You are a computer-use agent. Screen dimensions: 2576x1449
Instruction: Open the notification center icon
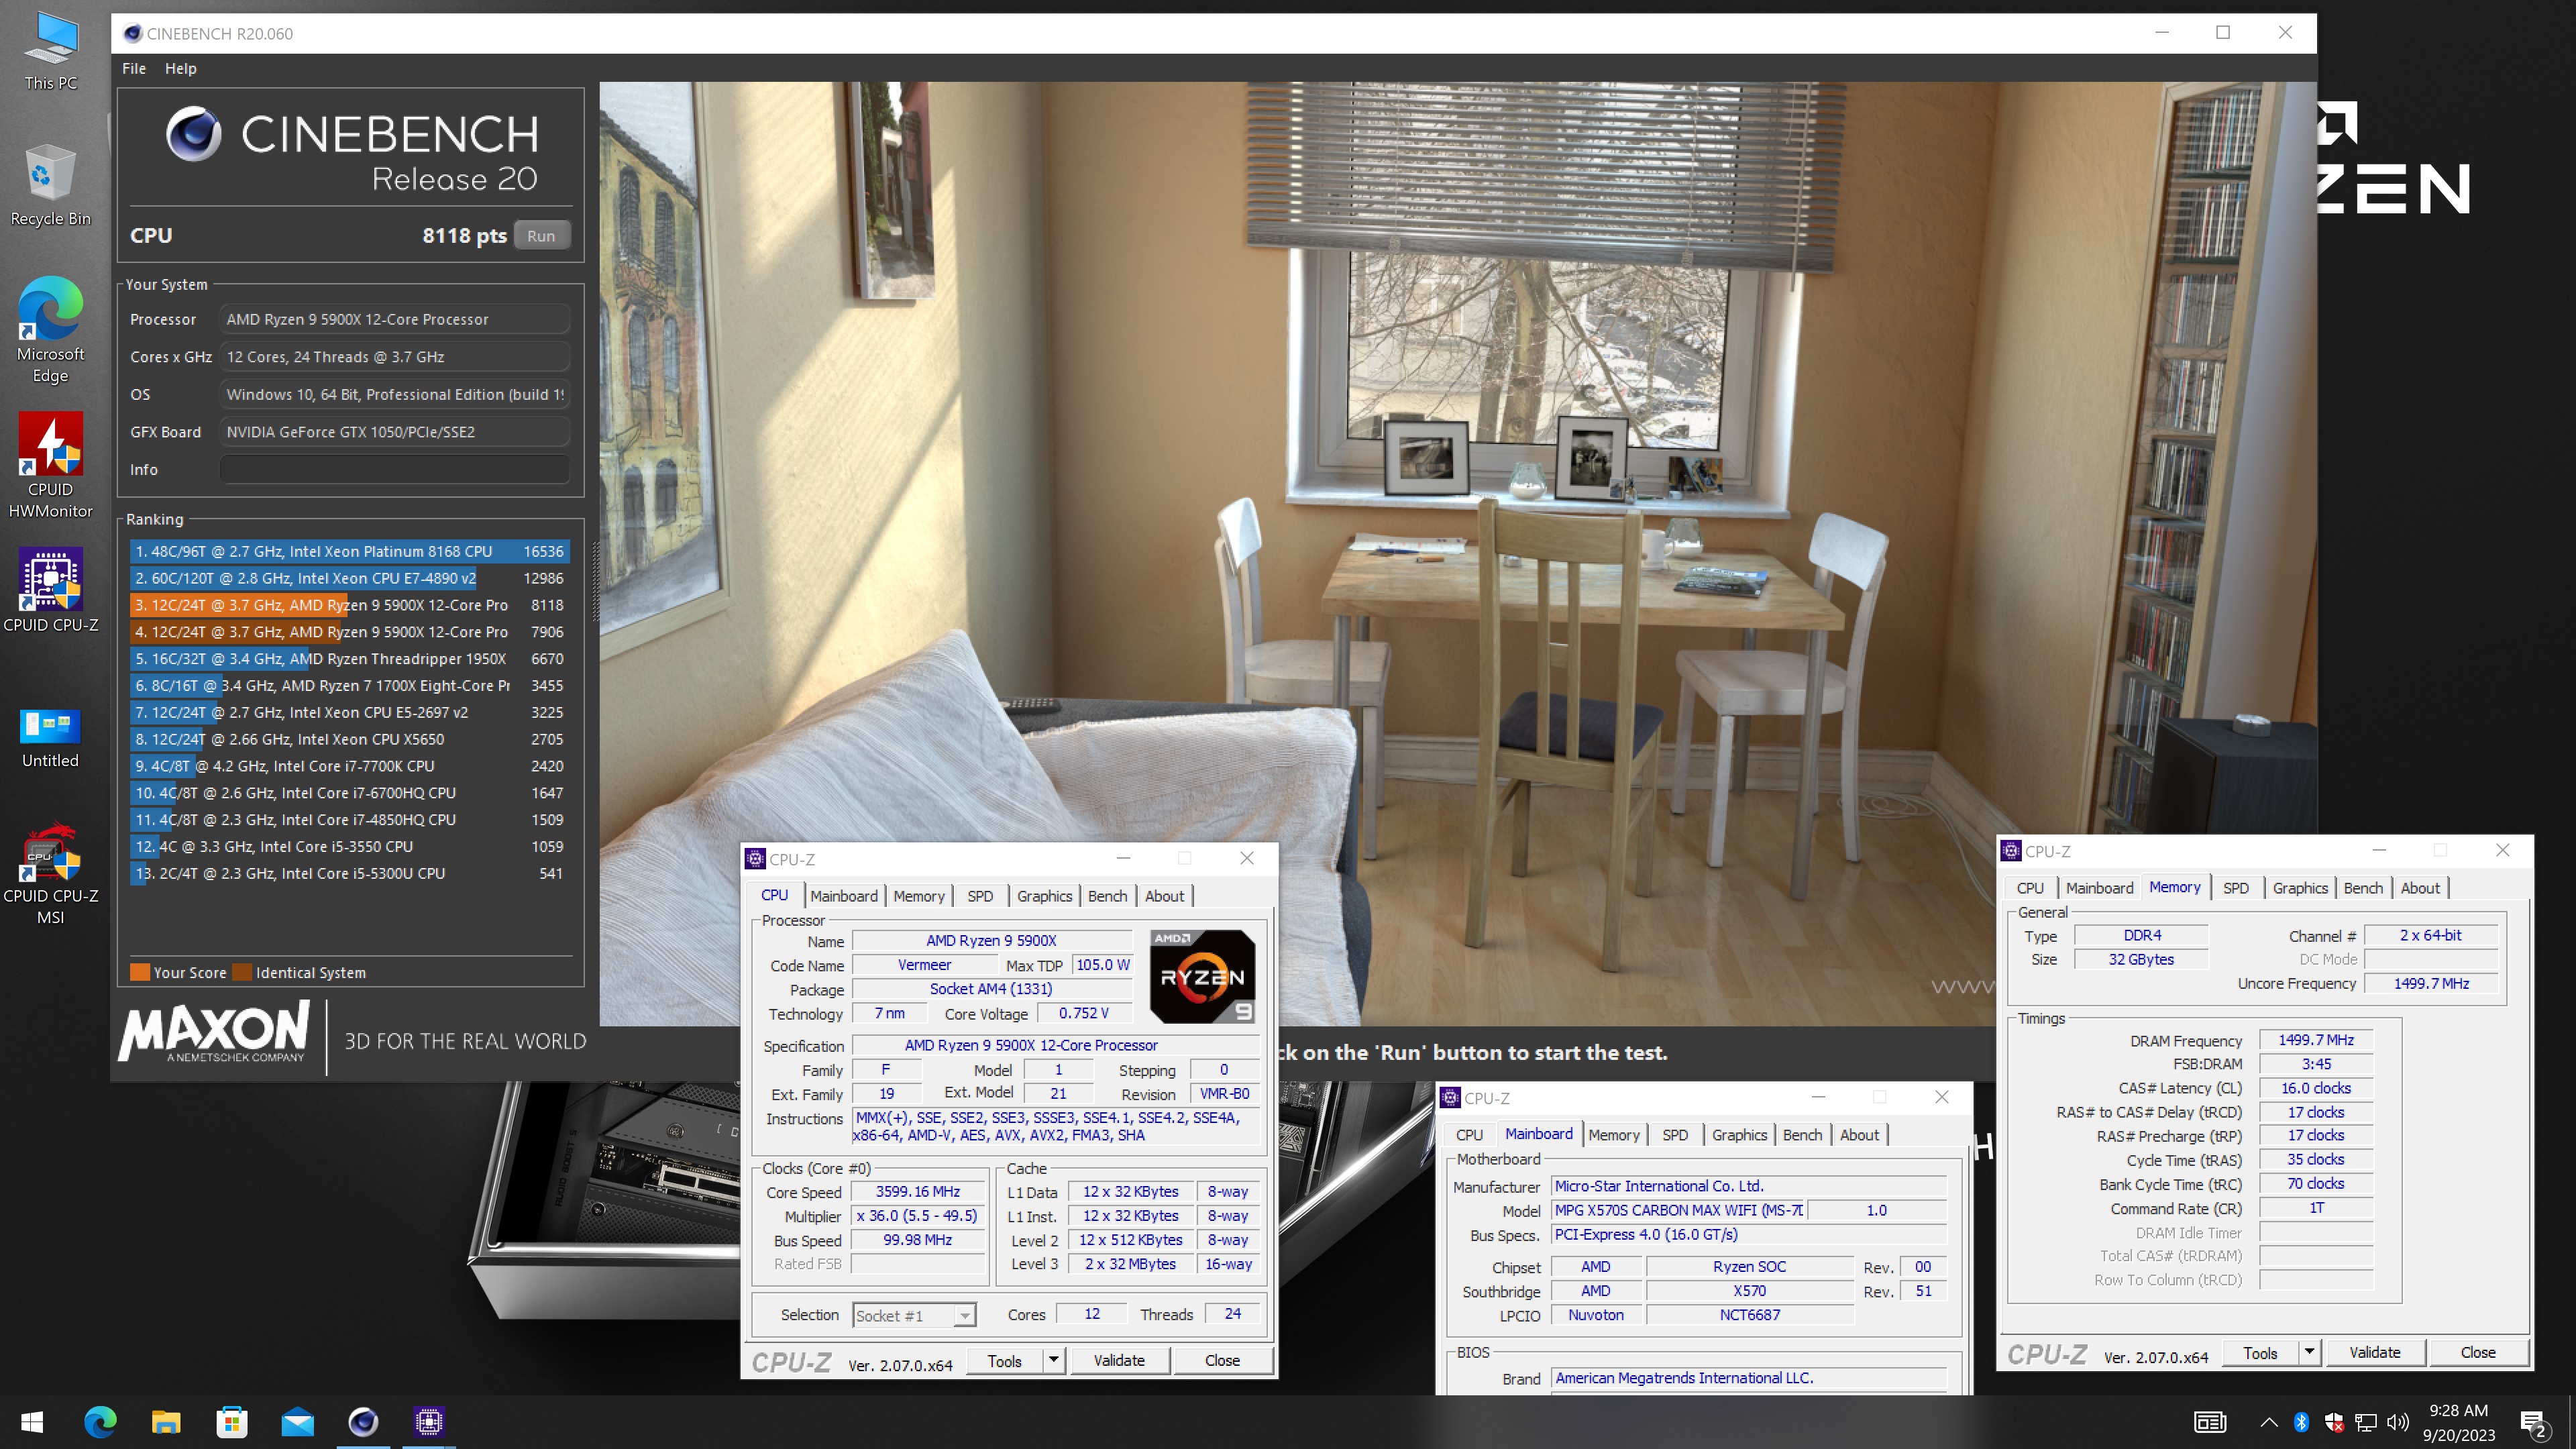[2533, 1423]
